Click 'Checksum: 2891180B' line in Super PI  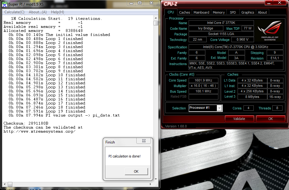26,123
